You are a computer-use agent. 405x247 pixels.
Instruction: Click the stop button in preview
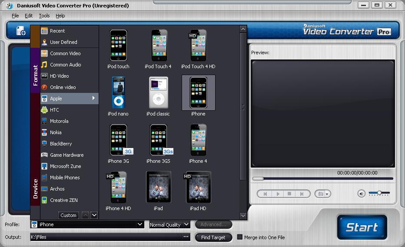[289, 194]
